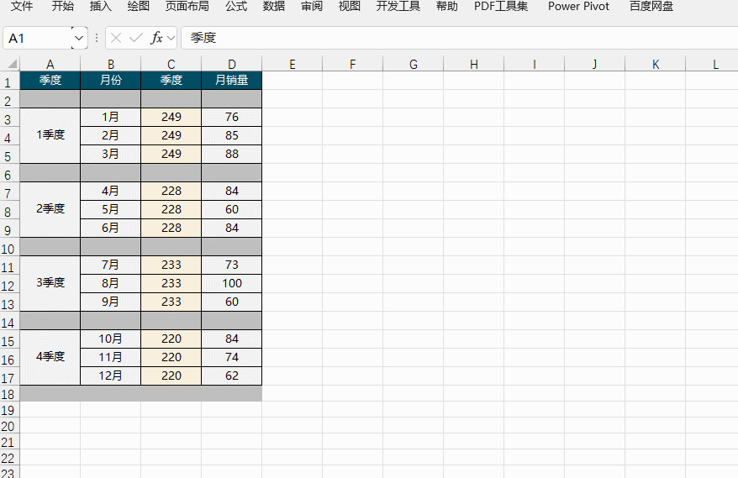Image resolution: width=738 pixels, height=478 pixels.
Task: Click the fx insert function icon
Action: point(156,38)
